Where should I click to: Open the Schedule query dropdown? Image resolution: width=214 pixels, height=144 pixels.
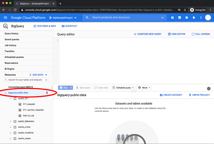click(x=123, y=88)
